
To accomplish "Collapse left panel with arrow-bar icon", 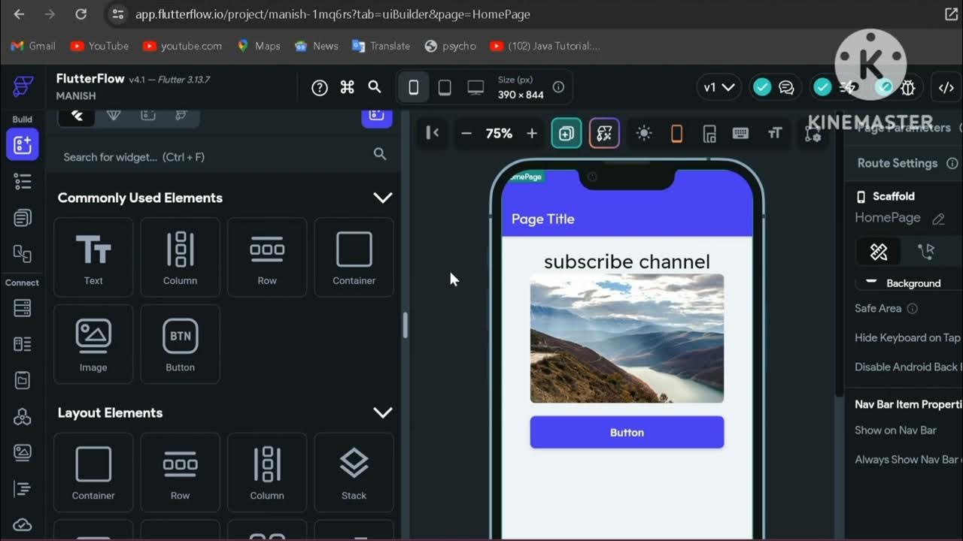I will pyautogui.click(x=432, y=133).
